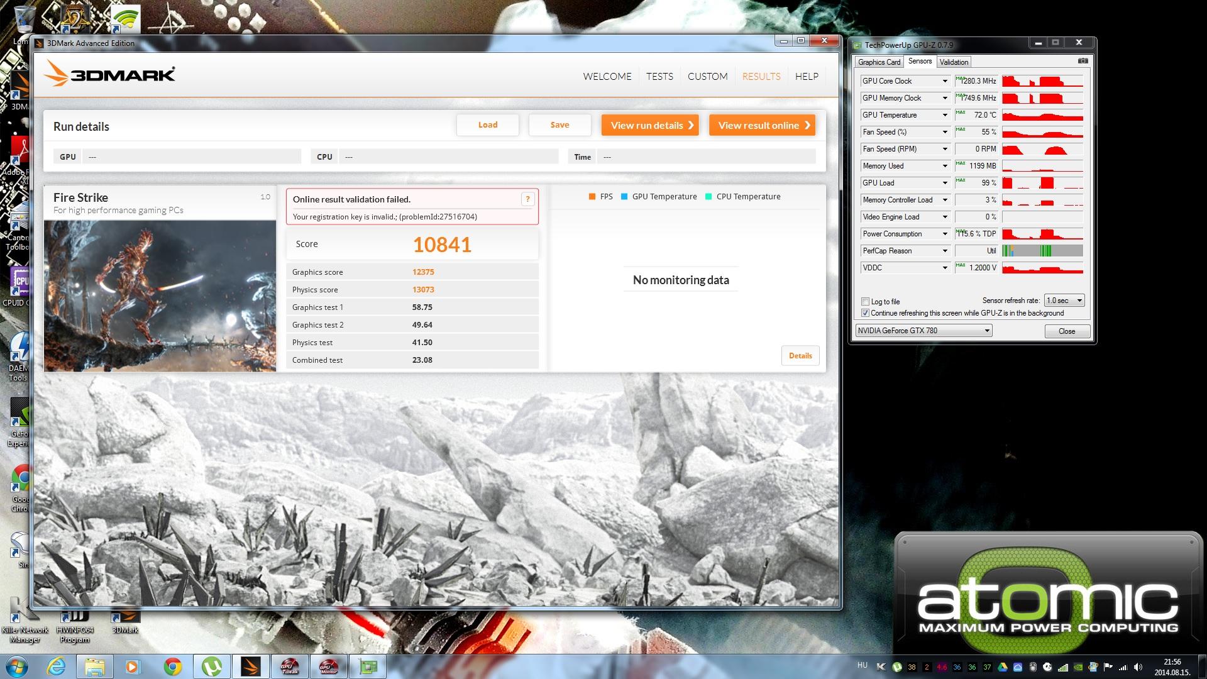Click View run details button
This screenshot has width=1207, height=679.
pos(650,125)
